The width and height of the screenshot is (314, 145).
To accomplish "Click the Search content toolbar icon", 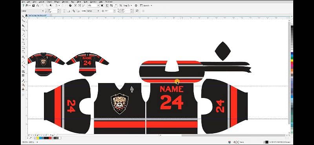I will [x=70, y=5].
